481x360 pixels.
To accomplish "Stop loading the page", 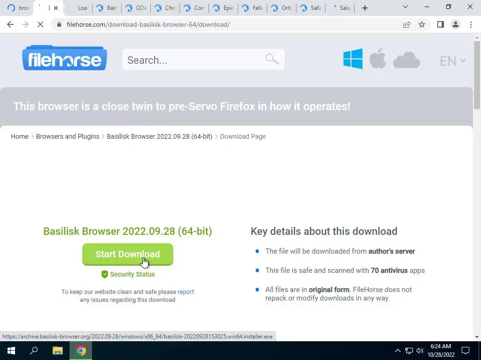I will (x=40, y=24).
